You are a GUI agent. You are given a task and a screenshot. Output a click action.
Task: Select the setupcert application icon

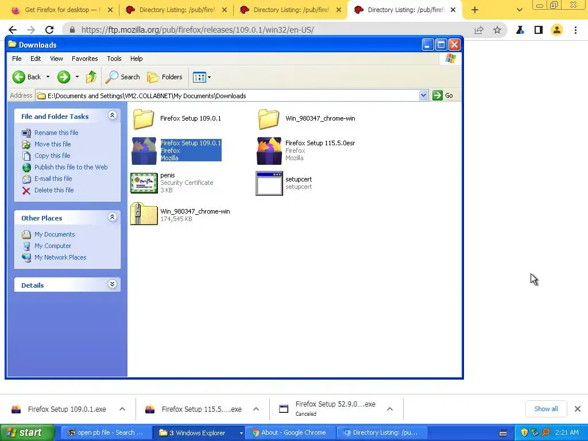[x=269, y=183]
